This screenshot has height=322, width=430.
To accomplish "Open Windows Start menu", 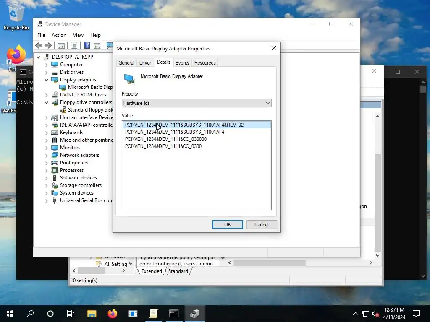I will tap(10, 314).
